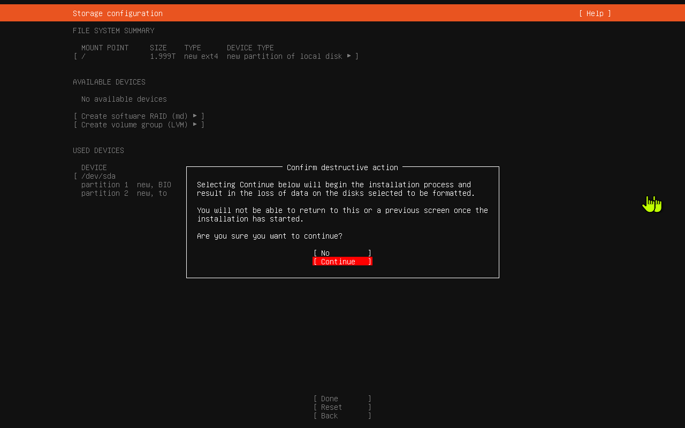Image resolution: width=685 pixels, height=428 pixels.
Task: Select partition 1 under used devices
Action: 126,185
